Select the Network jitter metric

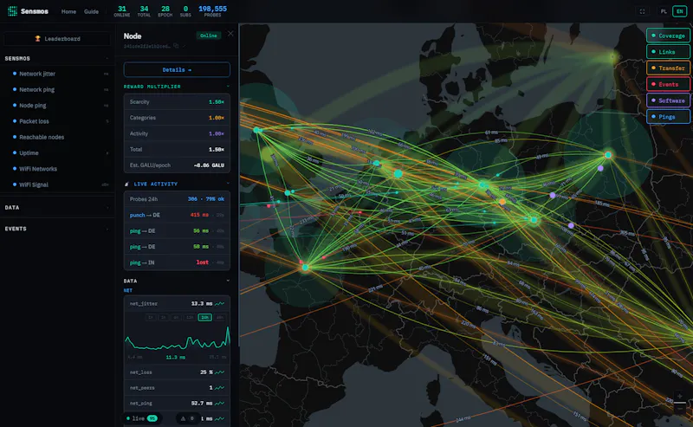[57, 74]
